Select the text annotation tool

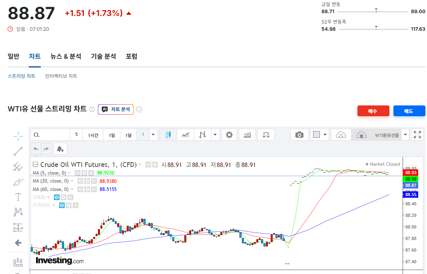click(18, 197)
